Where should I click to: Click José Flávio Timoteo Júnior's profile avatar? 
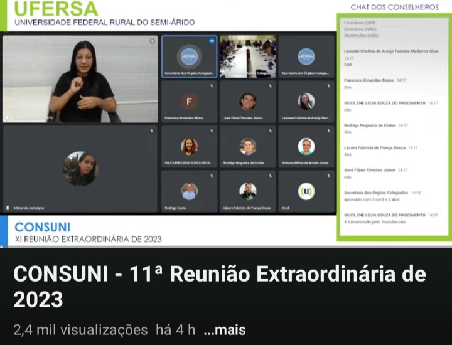pyautogui.click(x=247, y=102)
